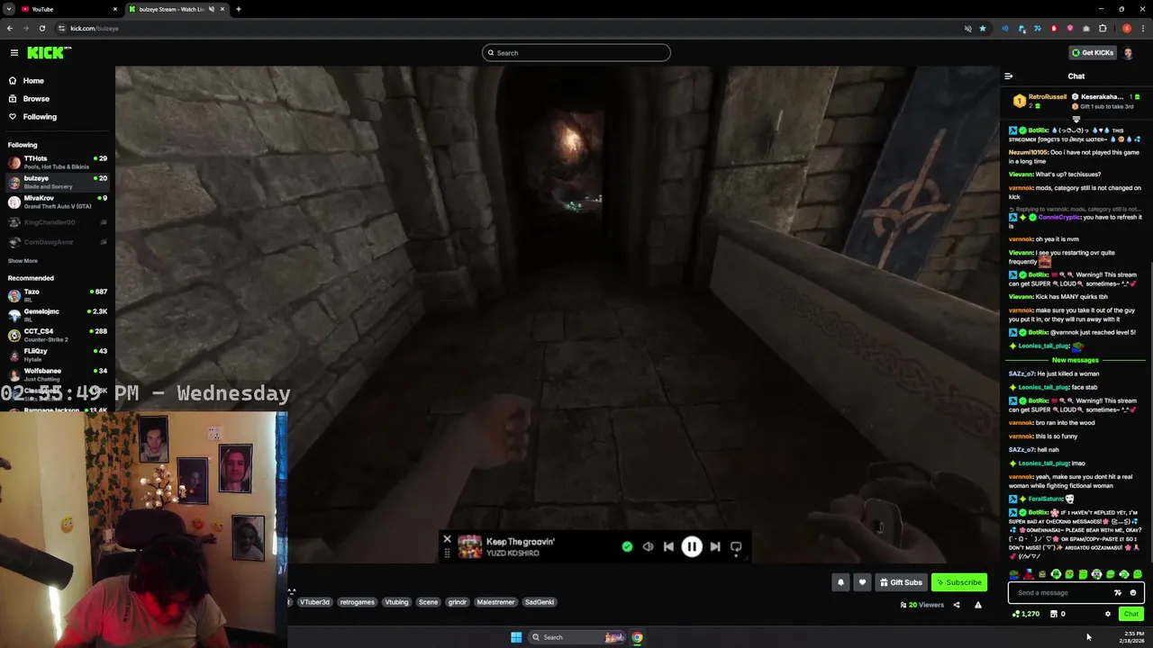1153x648 pixels.
Task: Open chat settings gear
Action: (1108, 614)
